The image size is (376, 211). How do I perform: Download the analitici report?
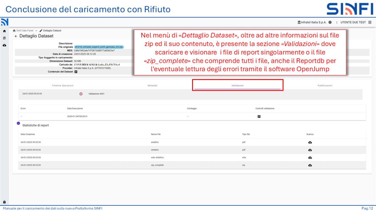(x=310, y=142)
